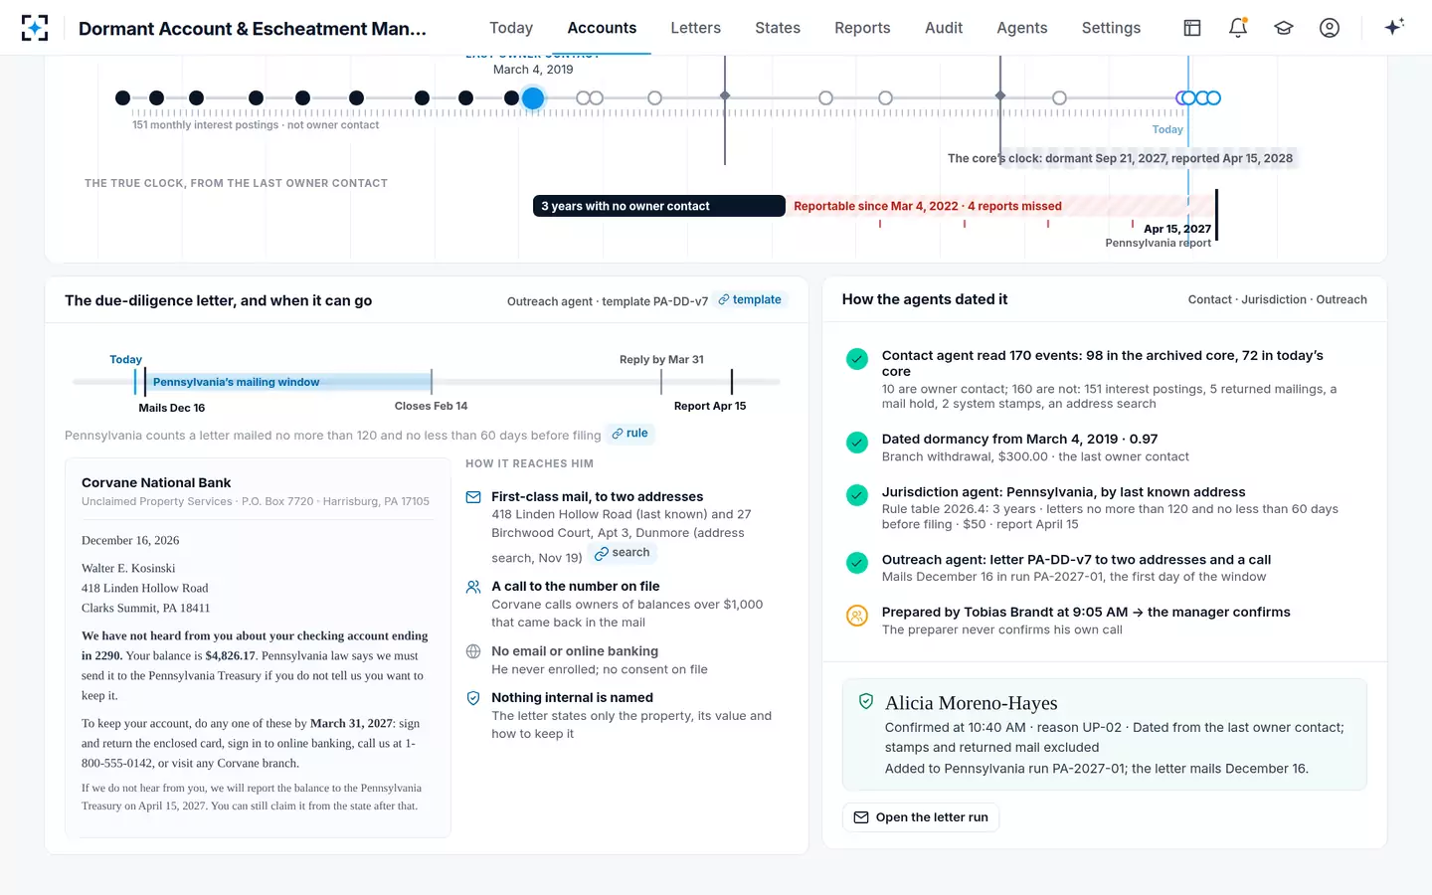Open the Settings tab

pyautogui.click(x=1111, y=28)
